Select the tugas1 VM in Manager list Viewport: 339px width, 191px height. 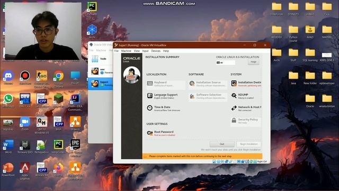coord(101,84)
